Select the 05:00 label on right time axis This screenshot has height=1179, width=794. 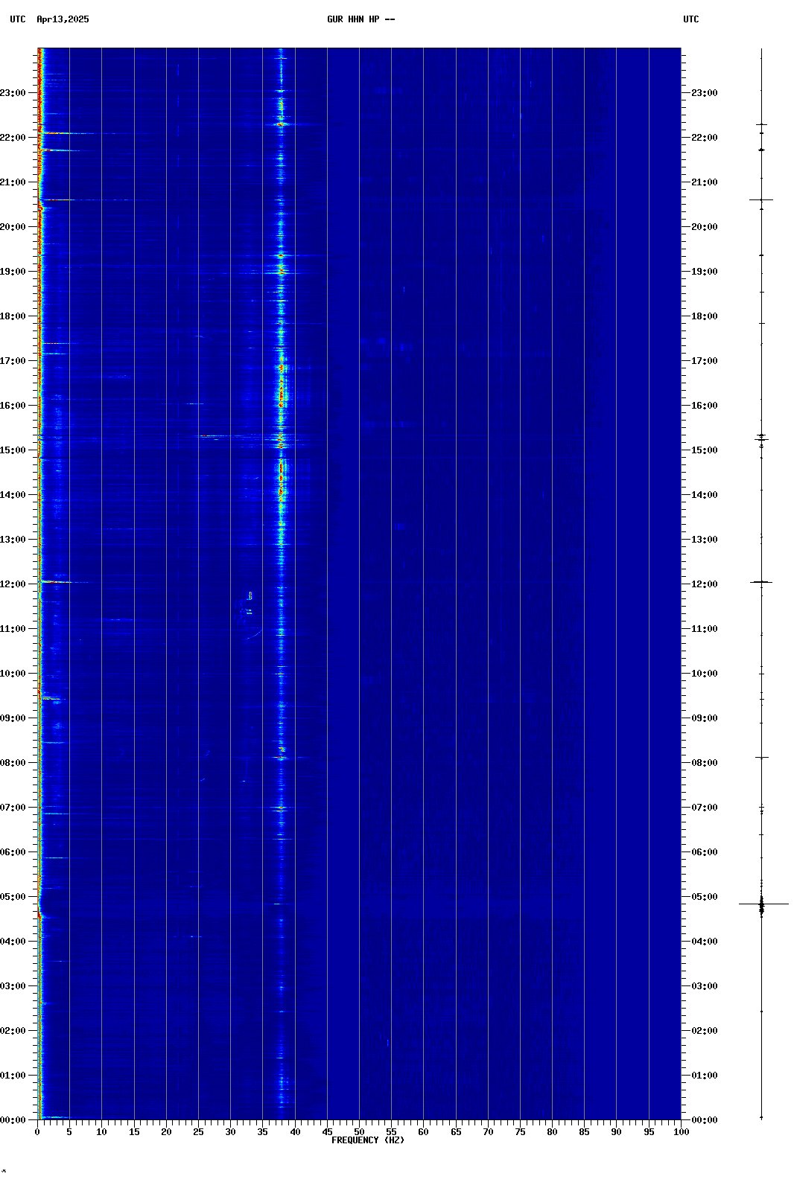pyautogui.click(x=704, y=897)
